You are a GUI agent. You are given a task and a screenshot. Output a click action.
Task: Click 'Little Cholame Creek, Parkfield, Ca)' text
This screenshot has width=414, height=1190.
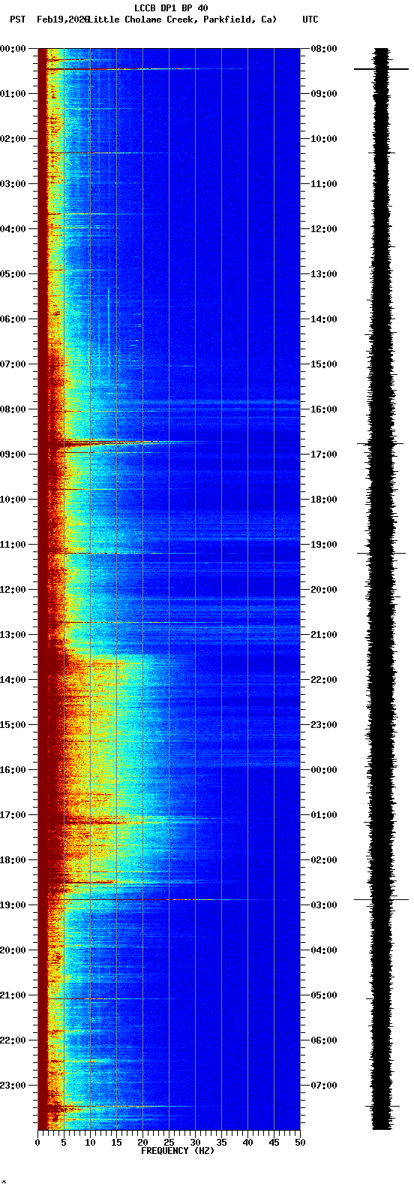[x=182, y=20]
